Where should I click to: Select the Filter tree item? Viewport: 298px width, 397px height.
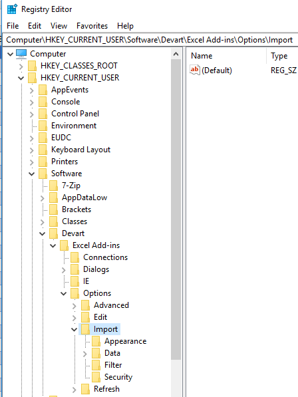coord(113,365)
